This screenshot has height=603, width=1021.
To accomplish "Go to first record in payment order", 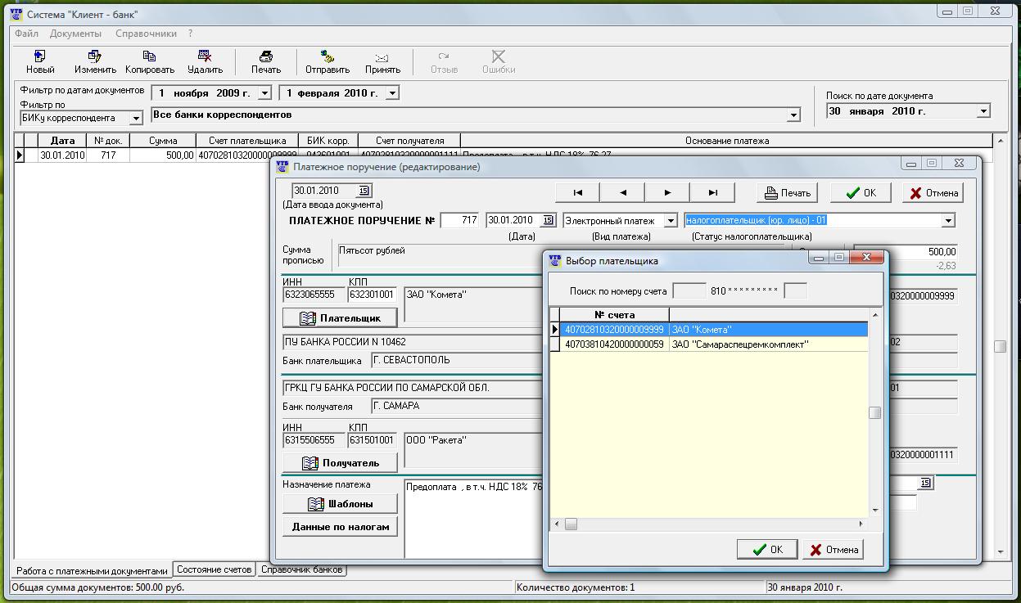I will click(577, 192).
